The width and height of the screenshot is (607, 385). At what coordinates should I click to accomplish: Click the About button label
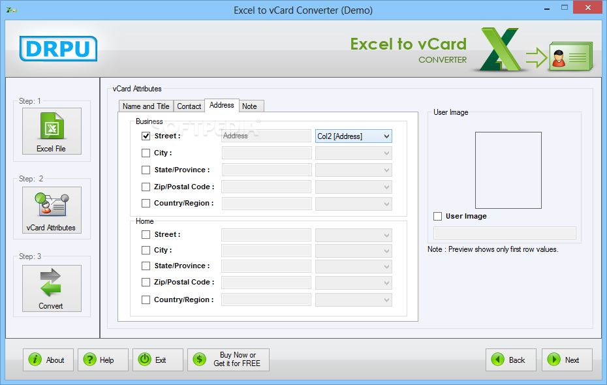55,360
